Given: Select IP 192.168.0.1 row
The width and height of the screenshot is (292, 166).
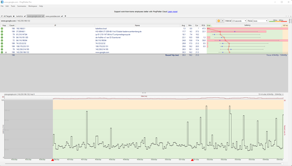Looking at the screenshot, I should point(21,28).
